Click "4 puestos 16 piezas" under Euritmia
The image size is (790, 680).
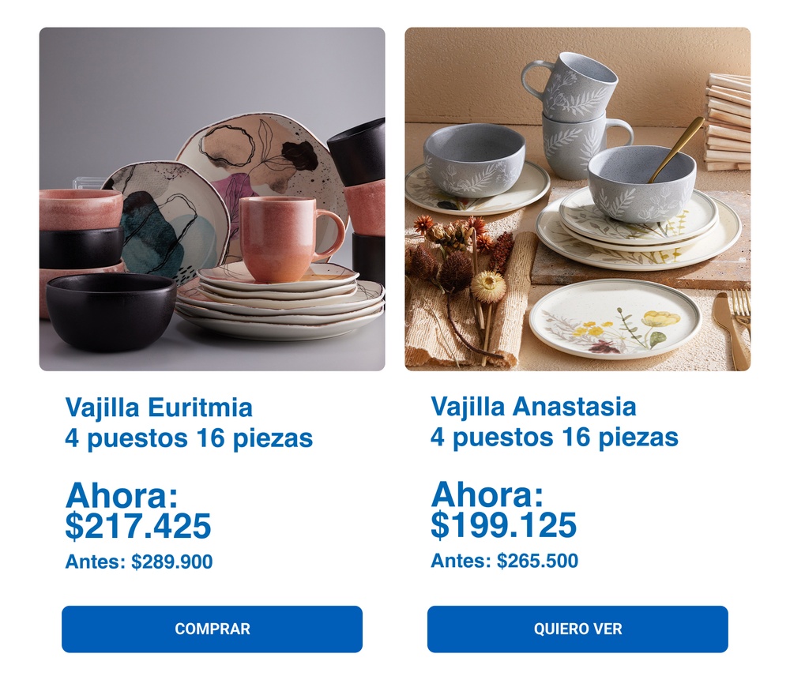coord(189,438)
